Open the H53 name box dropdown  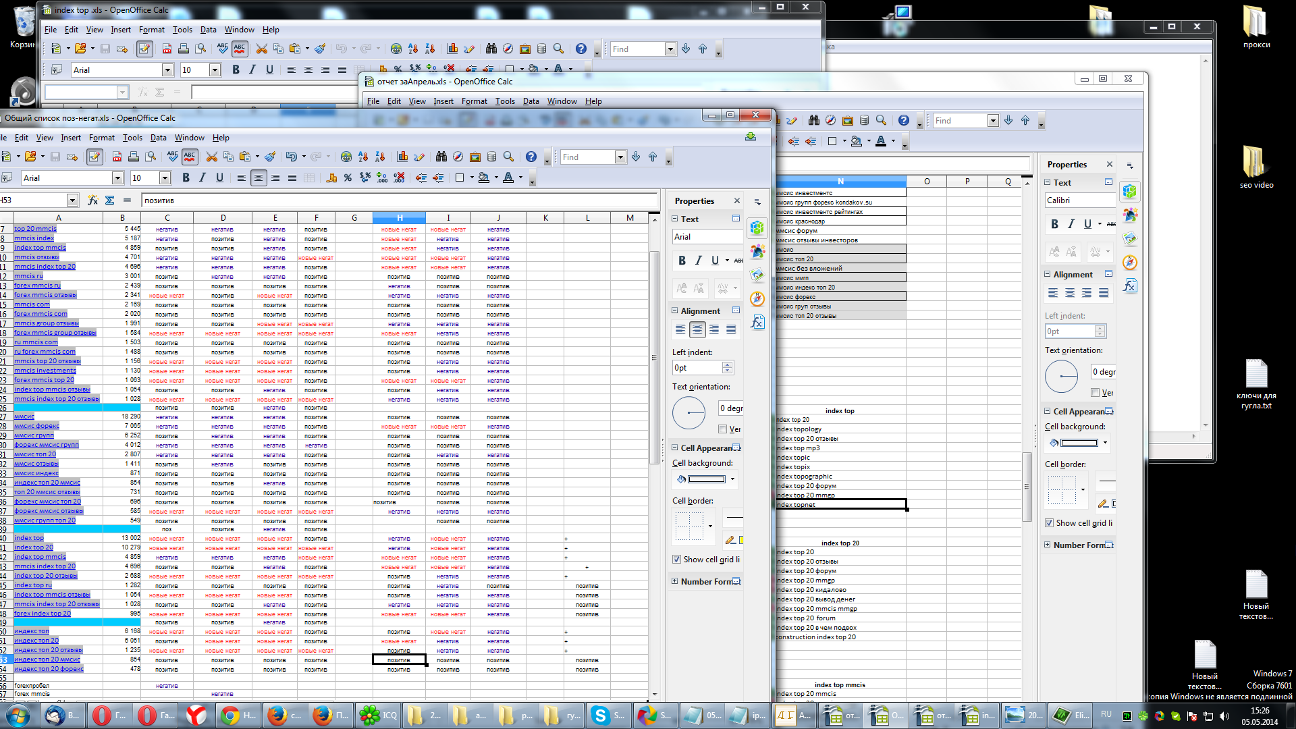pyautogui.click(x=72, y=200)
